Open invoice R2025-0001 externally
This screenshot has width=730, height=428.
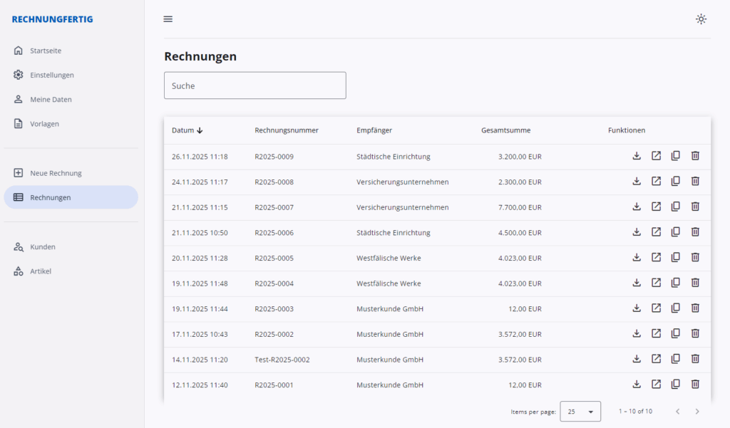point(656,385)
